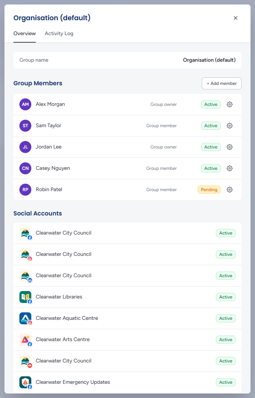The width and height of the screenshot is (255, 398).
Task: Select the Overview tab
Action: 25,34
